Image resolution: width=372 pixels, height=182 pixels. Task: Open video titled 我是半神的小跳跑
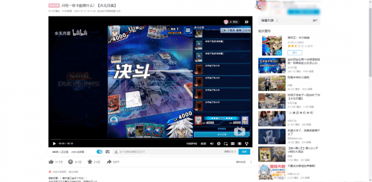[298, 78]
